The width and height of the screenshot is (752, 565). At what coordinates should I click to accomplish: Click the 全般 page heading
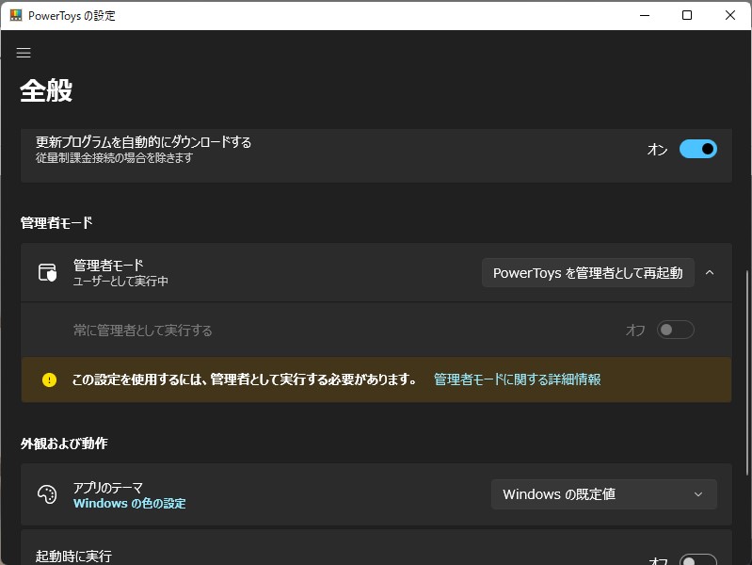tap(46, 90)
